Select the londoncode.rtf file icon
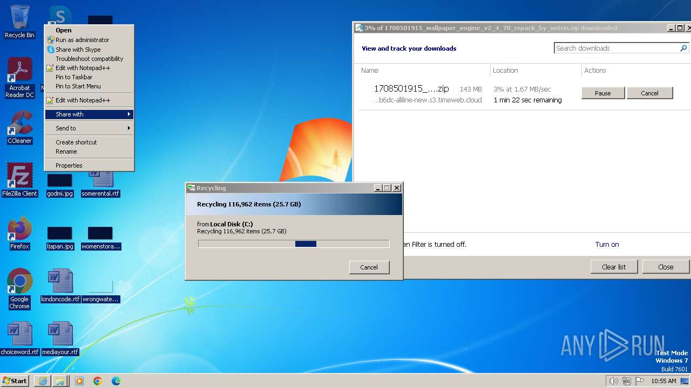Image resolution: width=691 pixels, height=388 pixels. pos(60,286)
